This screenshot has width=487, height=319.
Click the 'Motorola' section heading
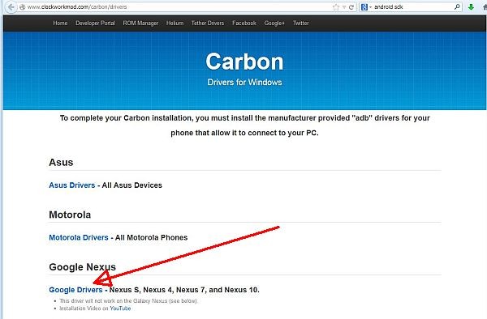70,215
